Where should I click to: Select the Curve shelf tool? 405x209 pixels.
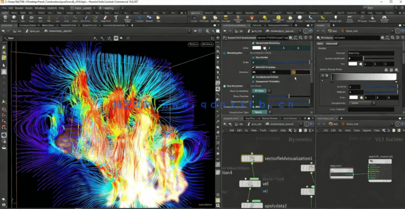point(75,18)
